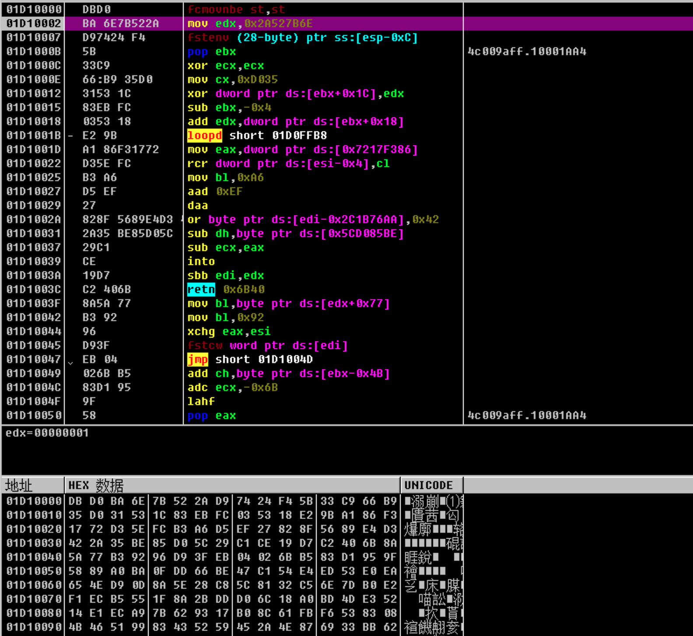The width and height of the screenshot is (693, 636).
Task: Select the sbb edi,edx instruction
Action: point(225,276)
